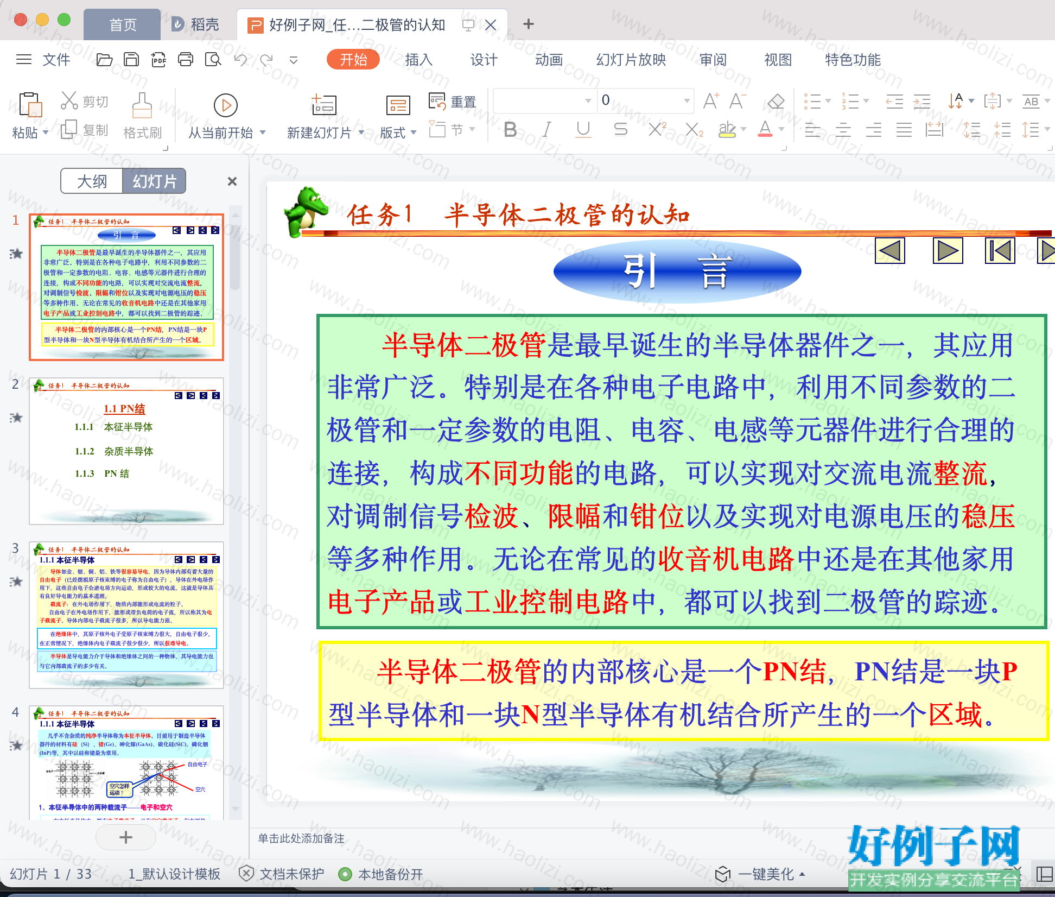Viewport: 1055px width, 897px height.
Task: Open the 特色功能 tab
Action: (853, 60)
